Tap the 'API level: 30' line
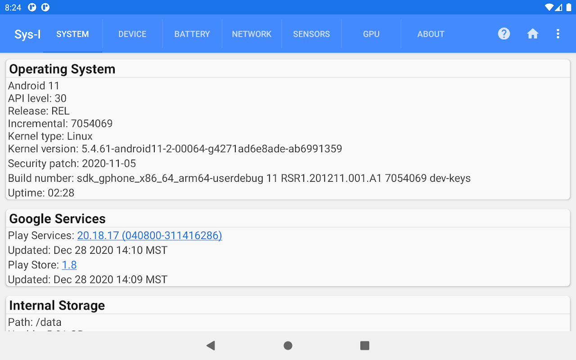This screenshot has width=576, height=360. (x=37, y=98)
